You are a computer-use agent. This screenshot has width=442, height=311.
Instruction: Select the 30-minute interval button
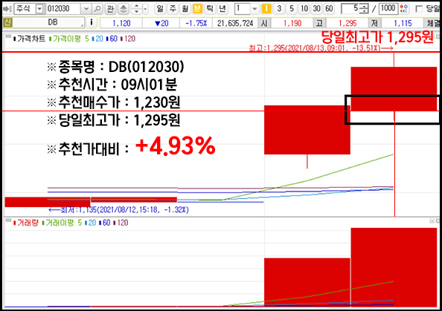pyautogui.click(x=316, y=9)
